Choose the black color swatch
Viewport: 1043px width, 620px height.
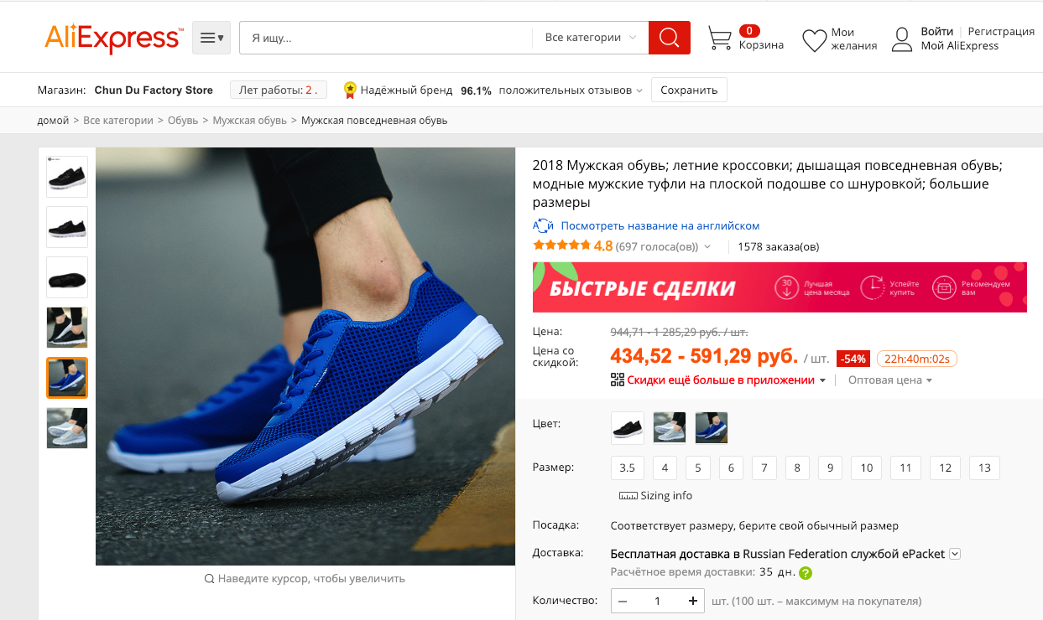628,427
